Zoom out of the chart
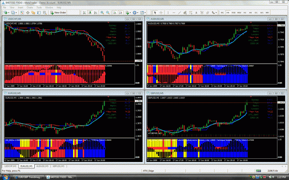The width and height of the screenshot is (289, 180). (108, 12)
